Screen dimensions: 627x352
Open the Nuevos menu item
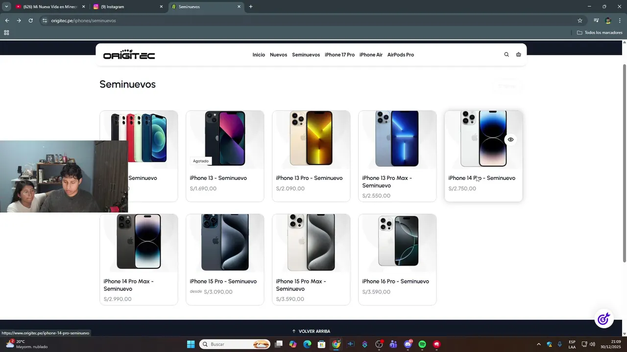pos(278,55)
